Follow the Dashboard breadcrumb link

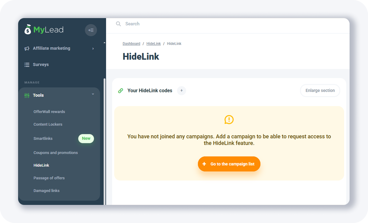[131, 44]
